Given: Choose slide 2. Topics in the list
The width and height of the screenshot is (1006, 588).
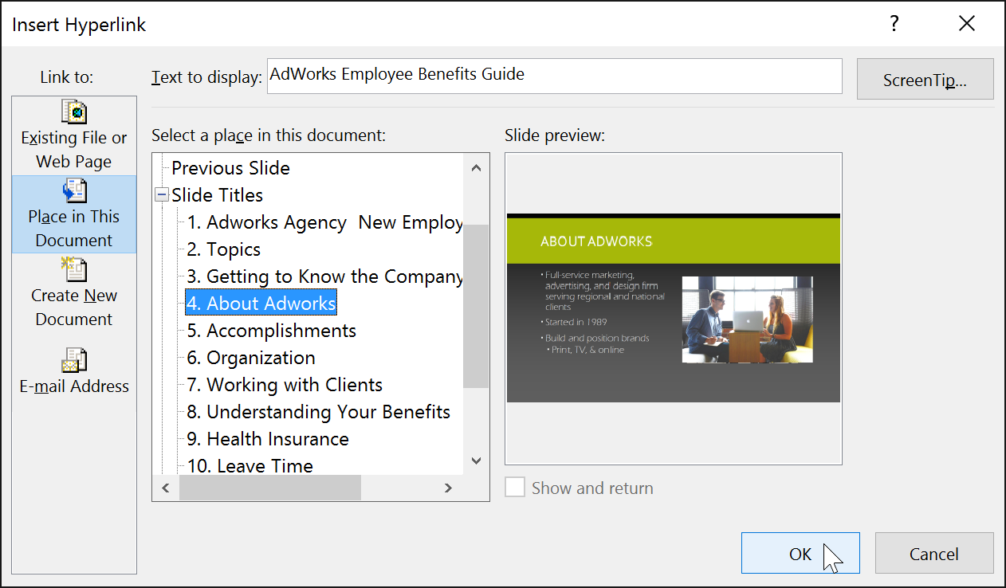Looking at the screenshot, I should 224,249.
